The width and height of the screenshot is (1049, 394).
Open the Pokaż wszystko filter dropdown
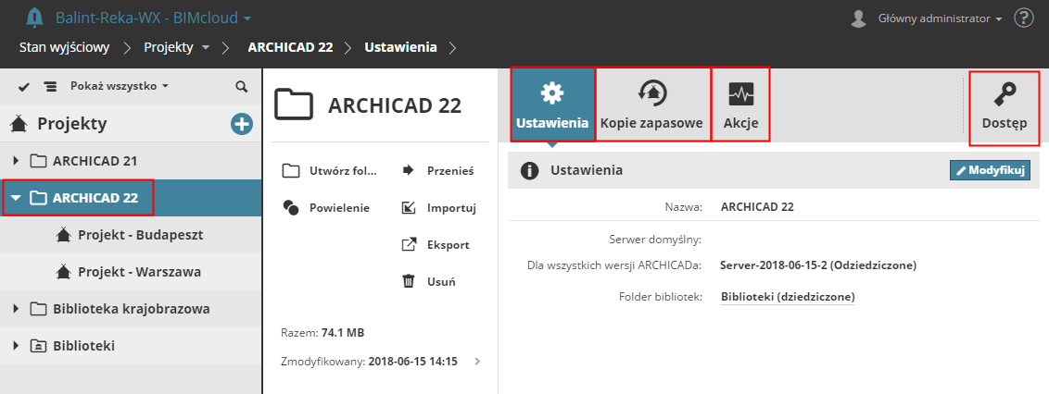[120, 86]
